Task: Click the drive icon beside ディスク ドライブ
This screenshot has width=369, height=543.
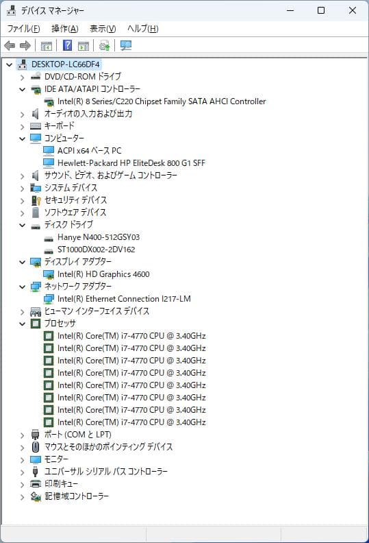Action: click(x=36, y=227)
